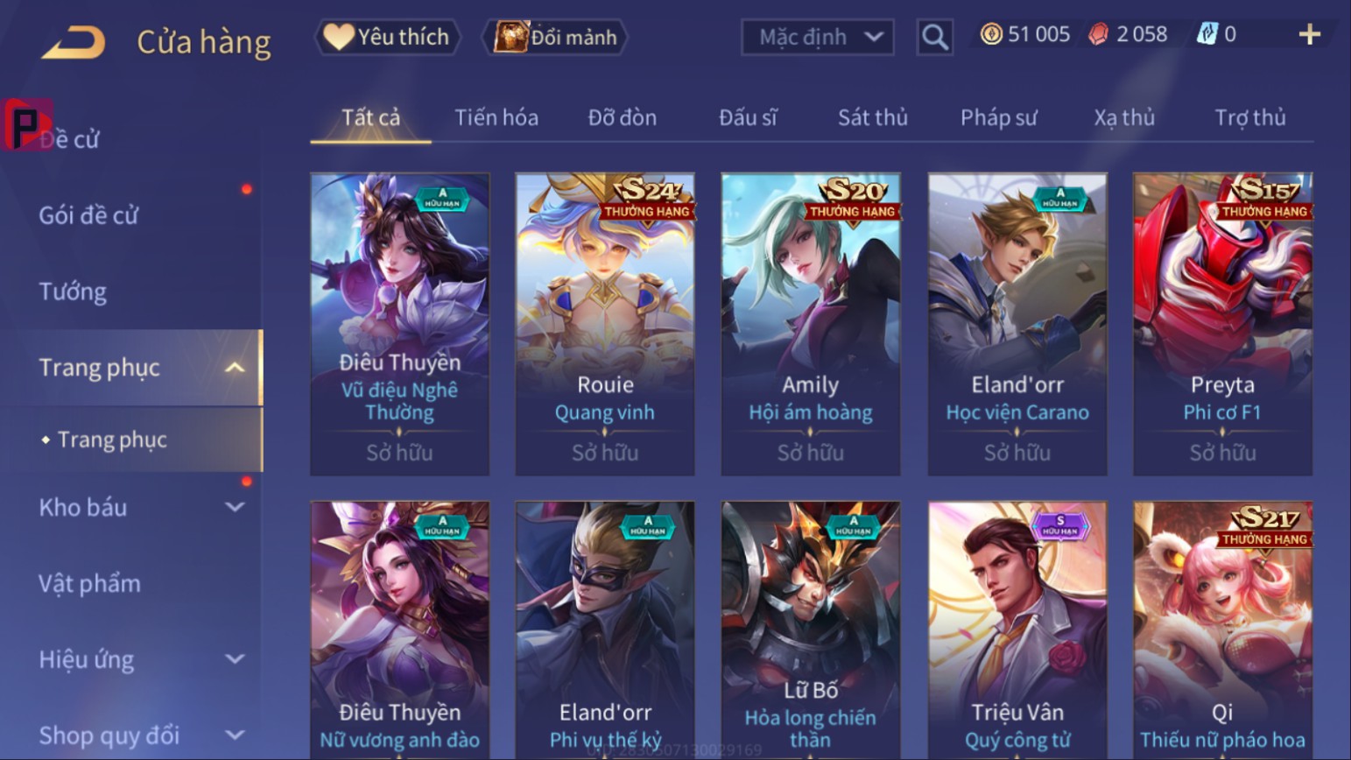
Task: Go back using the golden return arrow
Action: 73,42
